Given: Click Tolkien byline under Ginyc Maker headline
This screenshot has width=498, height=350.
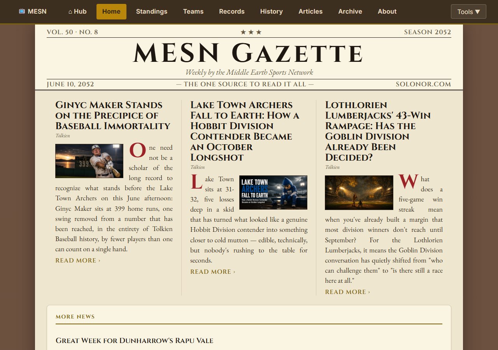Looking at the screenshot, I should (63, 136).
